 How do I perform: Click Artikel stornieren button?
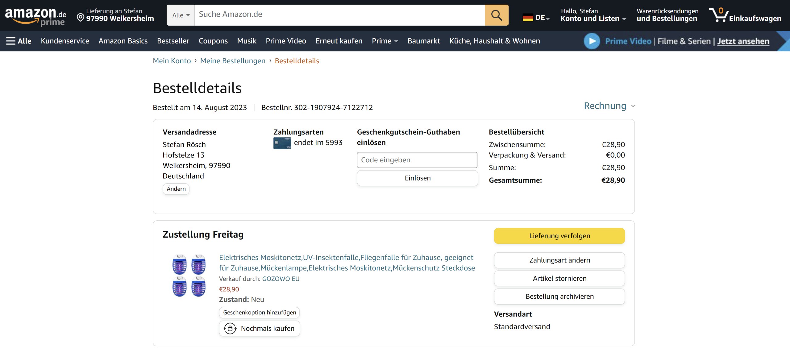tap(559, 278)
